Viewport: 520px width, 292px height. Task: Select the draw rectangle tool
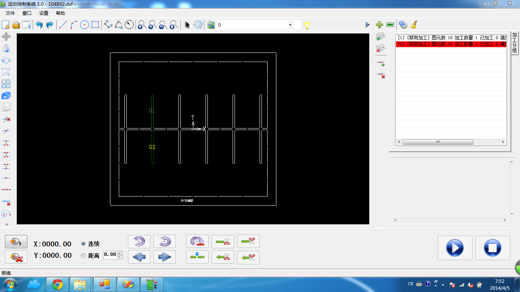95,25
